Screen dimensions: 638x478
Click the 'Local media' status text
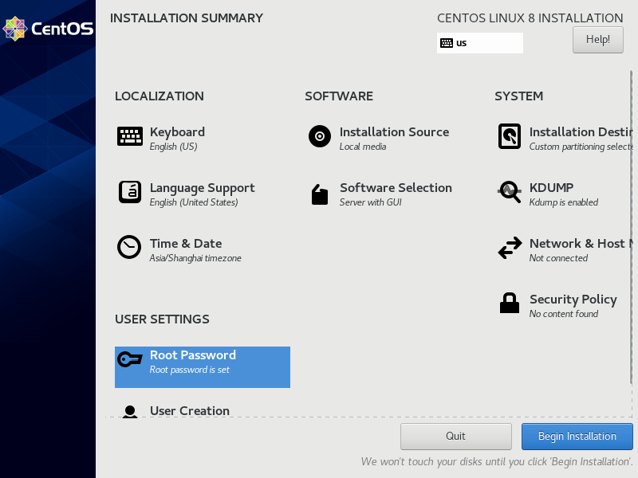363,147
